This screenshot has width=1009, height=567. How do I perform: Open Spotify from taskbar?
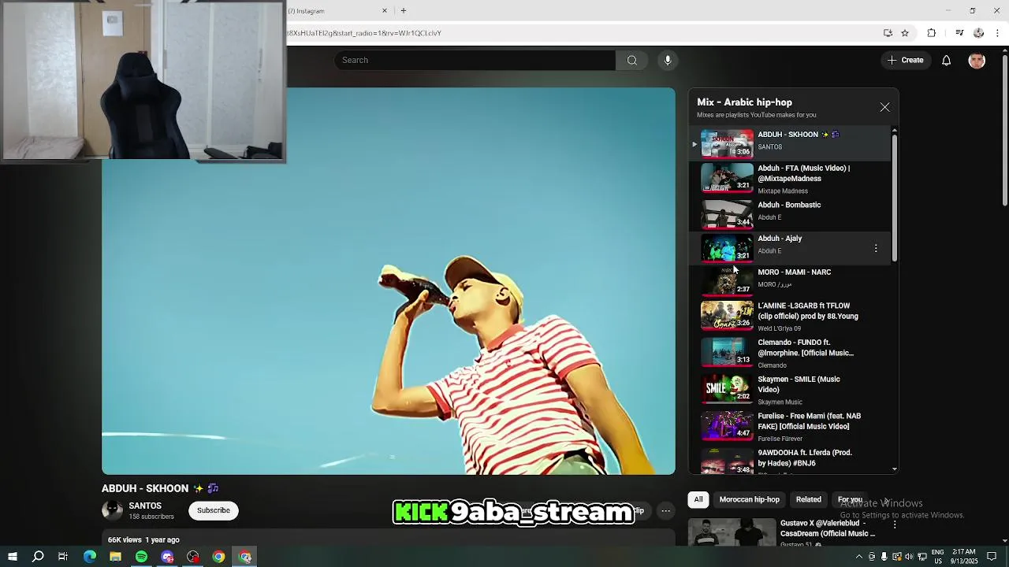pyautogui.click(x=141, y=557)
